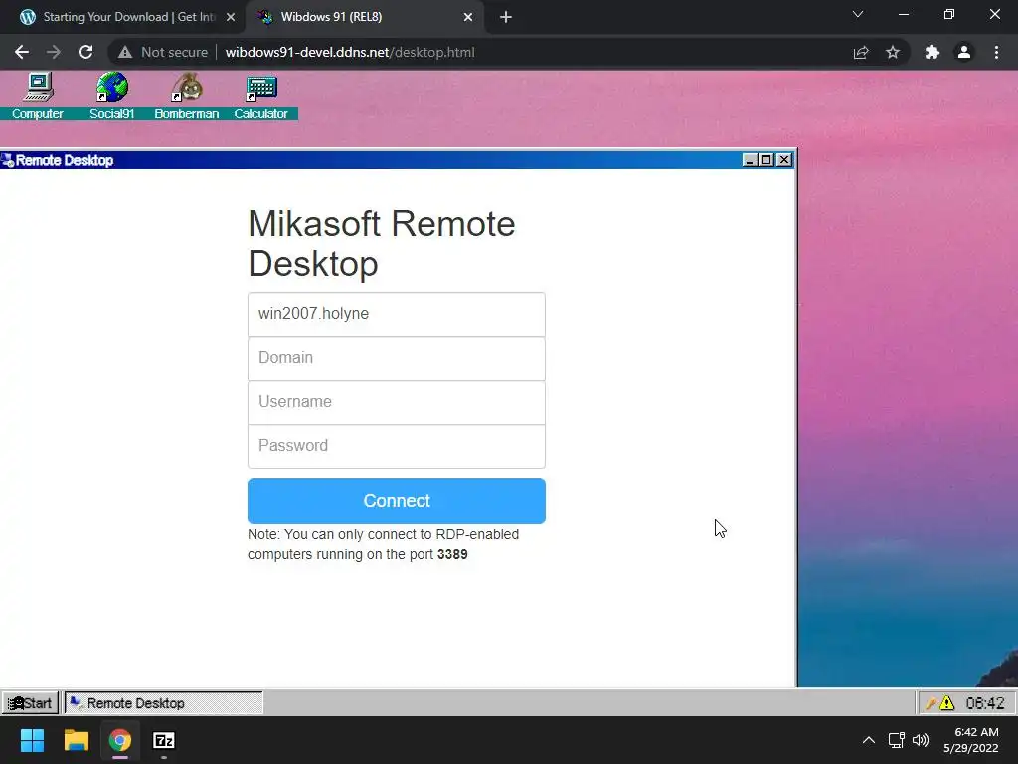Click the blue Connect button
The width and height of the screenshot is (1018, 764).
point(396,501)
